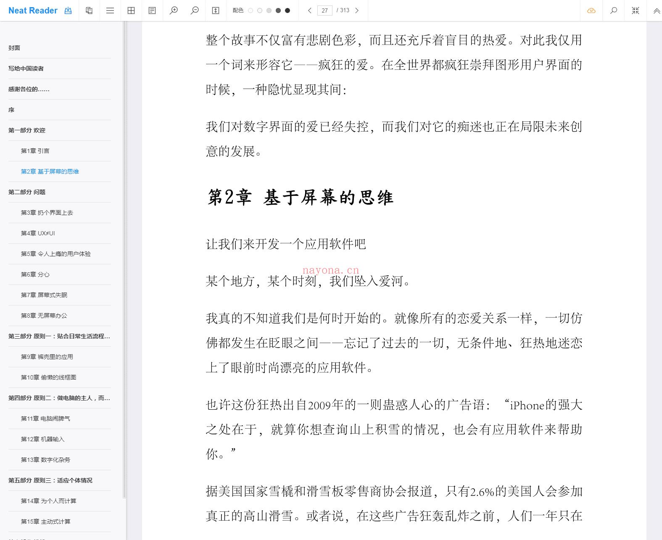Jump to 第四部分 原则二 entry

[x=60, y=398]
